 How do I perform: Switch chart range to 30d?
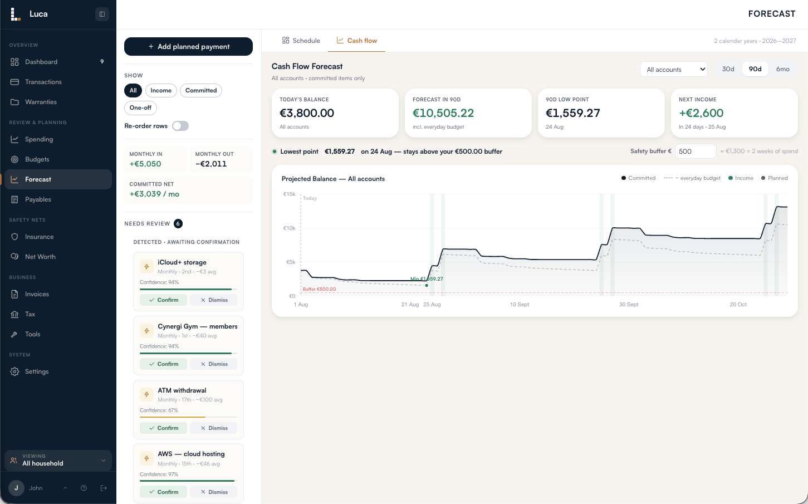click(728, 69)
